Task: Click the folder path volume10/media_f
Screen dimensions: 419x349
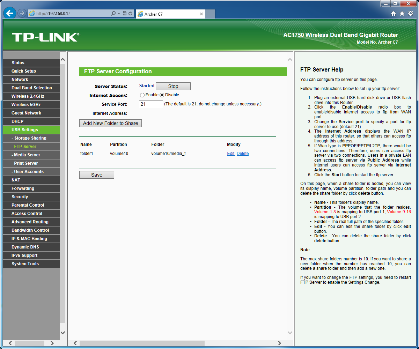Action: [168, 154]
